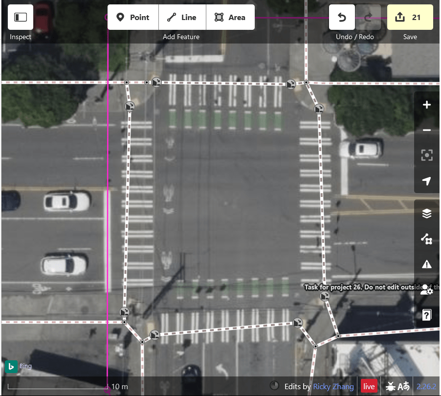Click the Redo arrow button
The width and height of the screenshot is (441, 396).
pos(368,17)
